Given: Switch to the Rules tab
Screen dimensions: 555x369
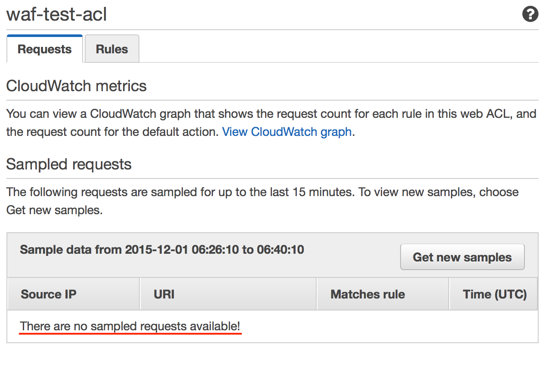Looking at the screenshot, I should pos(111,49).
